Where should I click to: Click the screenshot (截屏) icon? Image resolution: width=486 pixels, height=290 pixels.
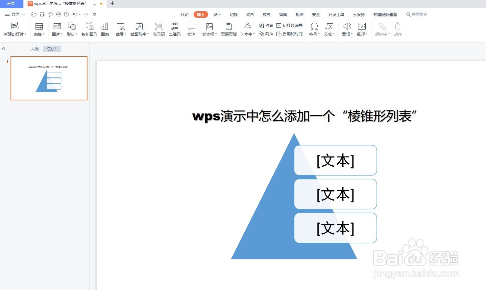(x=121, y=26)
